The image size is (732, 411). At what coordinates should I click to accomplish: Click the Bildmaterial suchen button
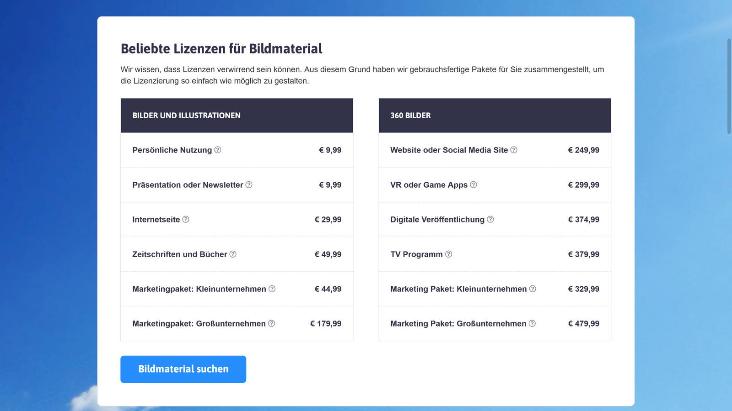183,369
